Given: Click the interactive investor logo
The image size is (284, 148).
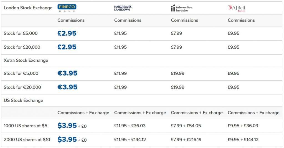Looking at the screenshot, I should [181, 8].
